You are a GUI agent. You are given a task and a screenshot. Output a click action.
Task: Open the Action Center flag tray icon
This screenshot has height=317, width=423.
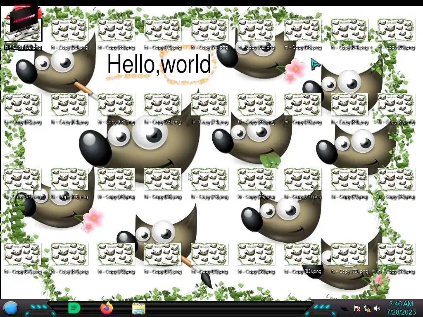[x=357, y=308]
